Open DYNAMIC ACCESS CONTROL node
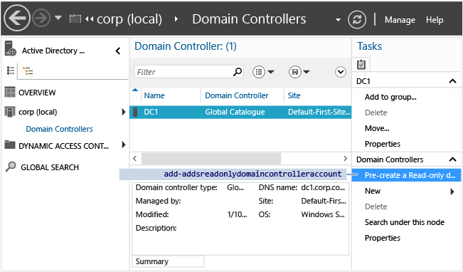This screenshot has width=463, height=272. click(x=63, y=146)
